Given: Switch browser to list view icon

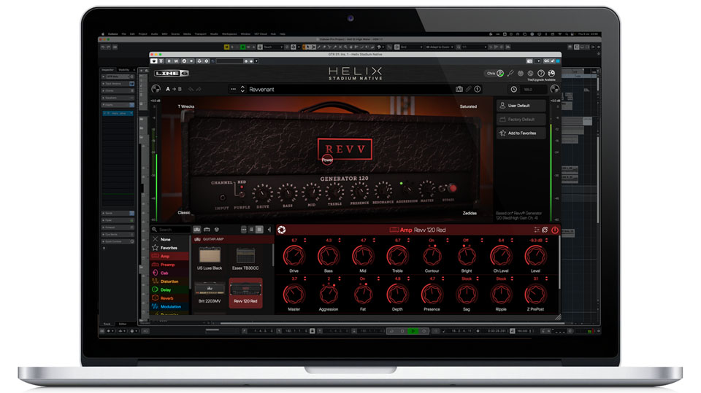Looking at the screenshot, I should [251, 230].
